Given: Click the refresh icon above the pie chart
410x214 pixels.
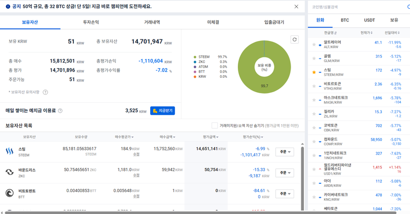Looking at the screenshot, I should point(295,39).
